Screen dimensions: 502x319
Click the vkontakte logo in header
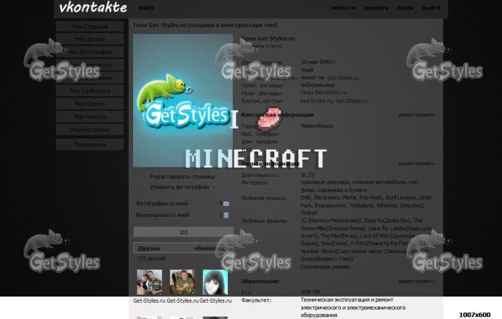pos(93,7)
